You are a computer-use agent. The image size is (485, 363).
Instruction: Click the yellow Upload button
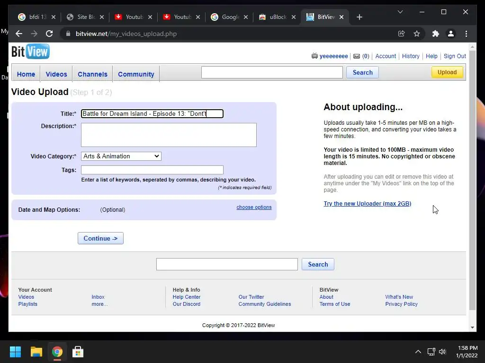click(447, 72)
